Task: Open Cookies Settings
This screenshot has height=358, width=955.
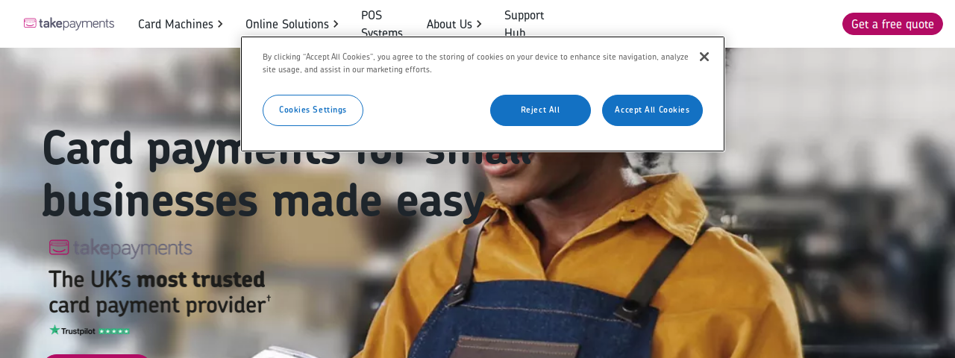Action: (x=313, y=110)
